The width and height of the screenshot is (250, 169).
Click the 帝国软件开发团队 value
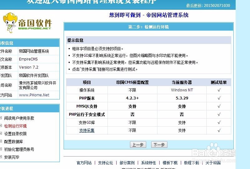(34, 75)
